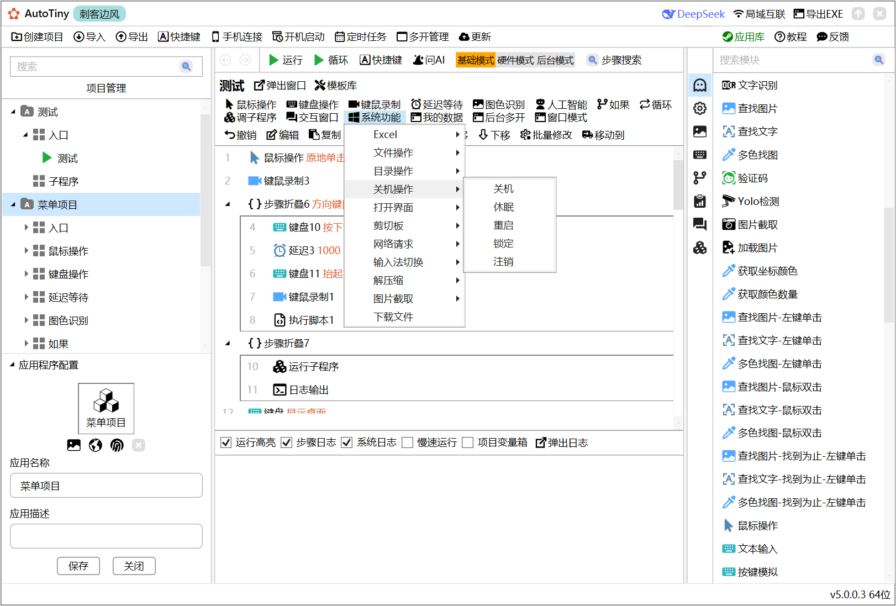Open the gear settings category in sidebar
This screenshot has height=606, width=896.
700,108
